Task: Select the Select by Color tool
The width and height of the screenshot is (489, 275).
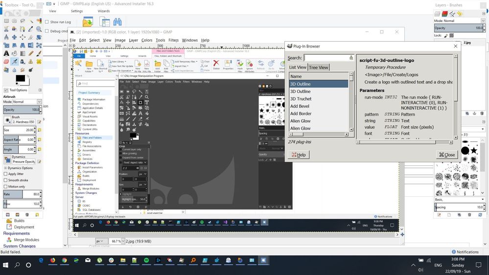Action: click(39, 21)
